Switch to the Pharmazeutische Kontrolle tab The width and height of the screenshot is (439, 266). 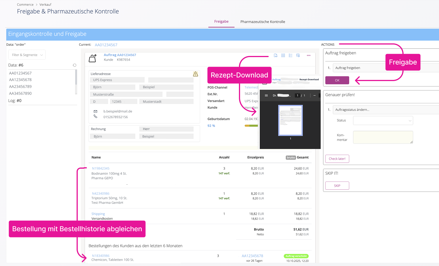click(263, 22)
